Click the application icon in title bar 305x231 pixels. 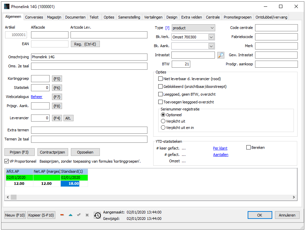click(x=7, y=6)
